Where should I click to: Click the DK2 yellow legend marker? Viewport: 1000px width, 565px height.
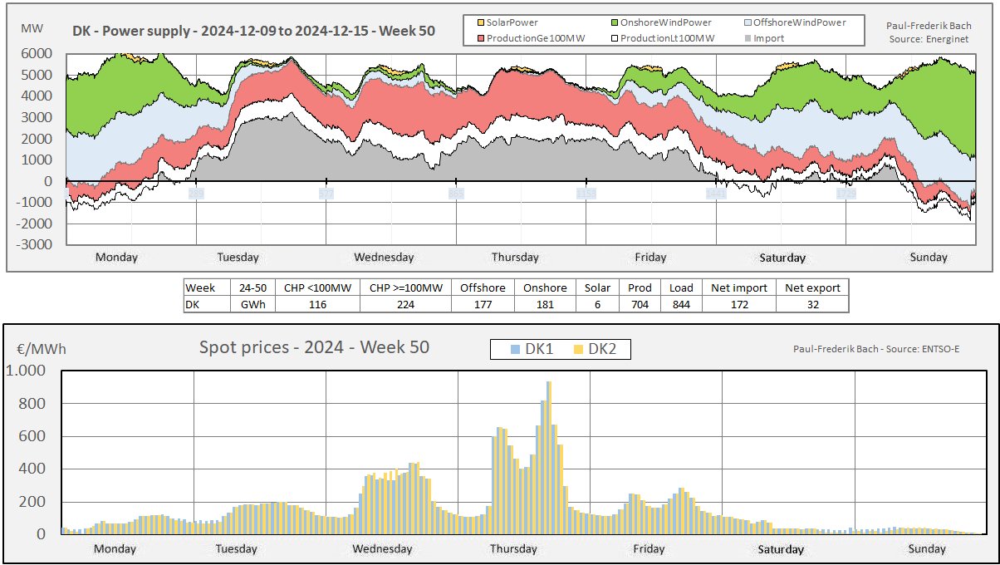(x=578, y=350)
